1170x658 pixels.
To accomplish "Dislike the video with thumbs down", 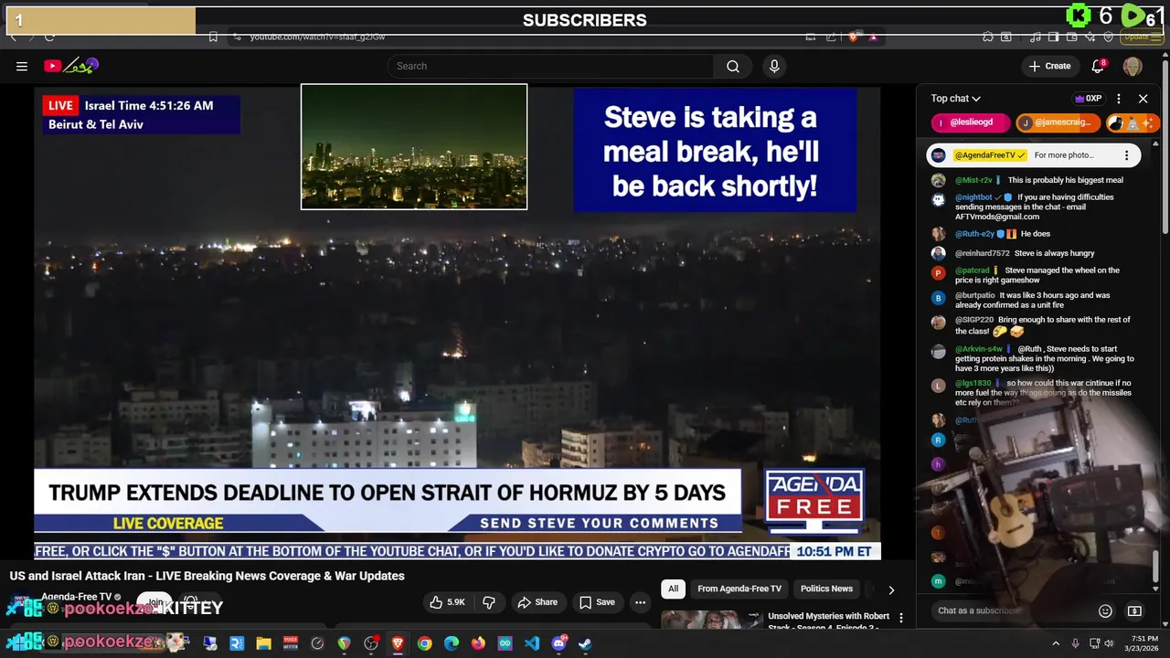I will (x=489, y=602).
